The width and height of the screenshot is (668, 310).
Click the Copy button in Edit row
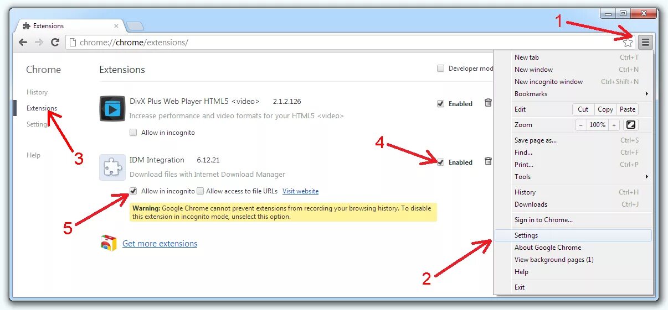coord(605,109)
